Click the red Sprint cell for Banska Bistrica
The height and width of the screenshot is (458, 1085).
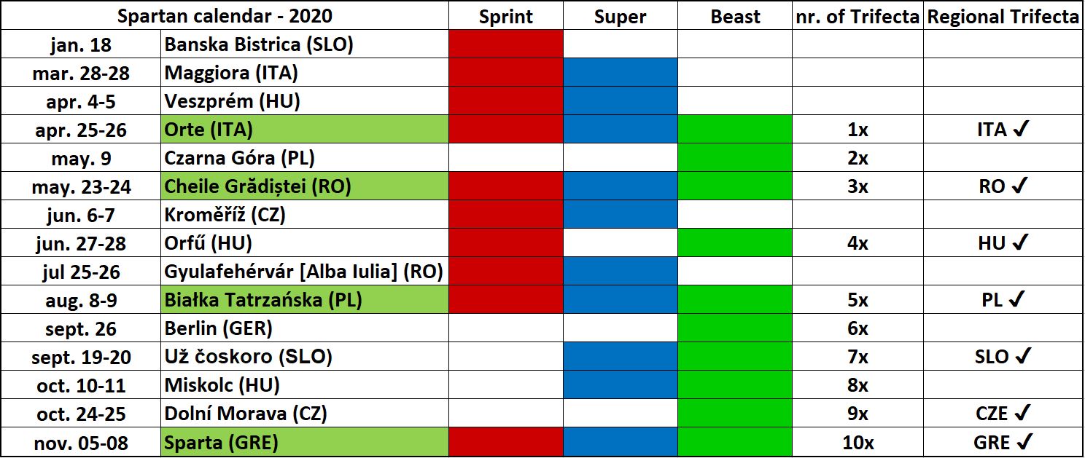click(506, 44)
